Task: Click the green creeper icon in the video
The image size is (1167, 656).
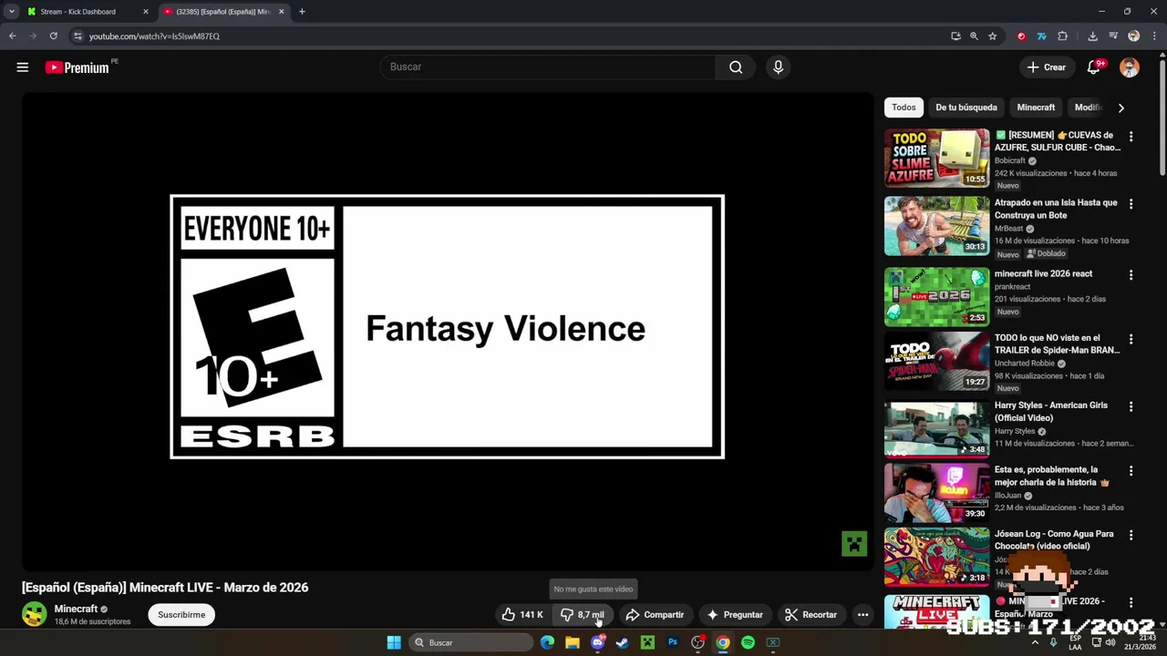Action: (x=854, y=544)
